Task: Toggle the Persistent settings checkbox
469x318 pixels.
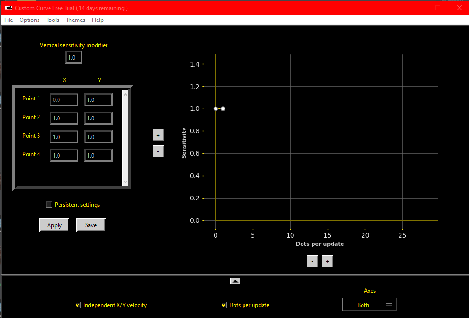Action: 49,205
